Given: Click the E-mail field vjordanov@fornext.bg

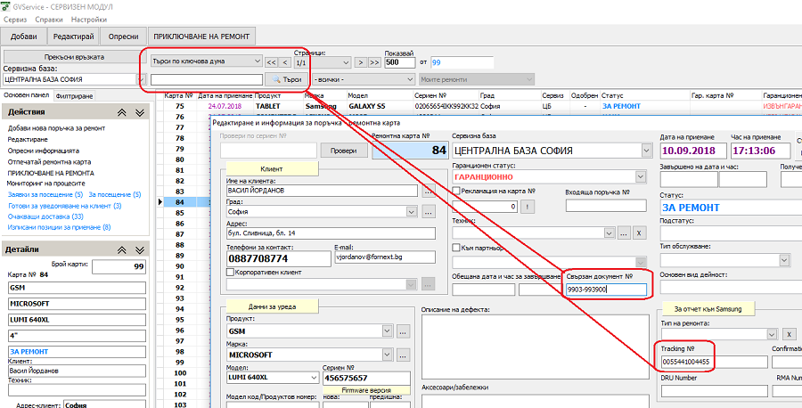Looking at the screenshot, I should (384, 257).
